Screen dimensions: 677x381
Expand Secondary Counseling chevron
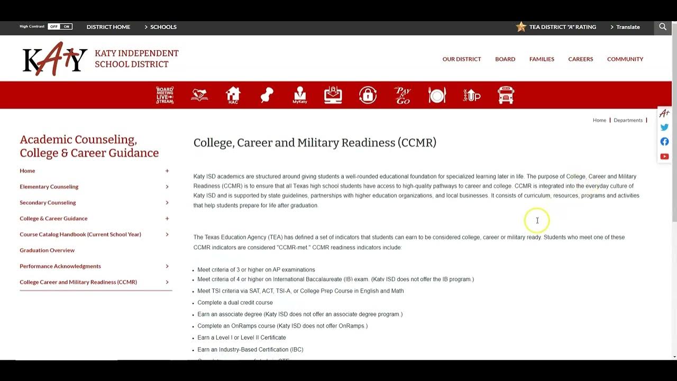(167, 203)
